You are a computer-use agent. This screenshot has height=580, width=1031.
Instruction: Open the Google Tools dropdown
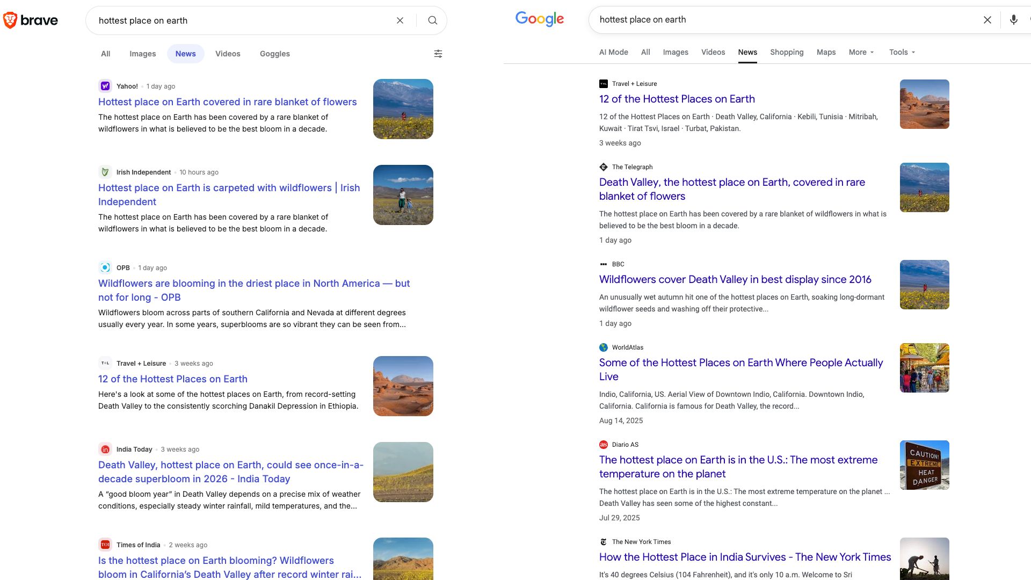click(902, 52)
